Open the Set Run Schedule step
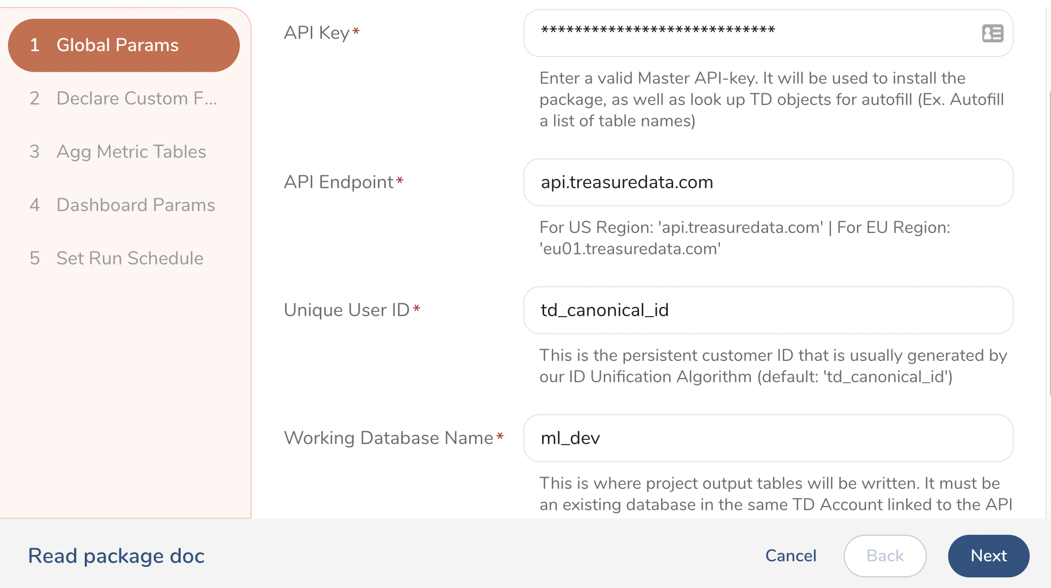The height and width of the screenshot is (588, 1051). pyautogui.click(x=130, y=259)
